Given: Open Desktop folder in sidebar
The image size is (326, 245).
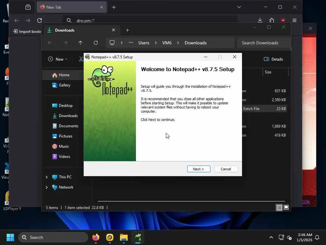Looking at the screenshot, I should point(66,105).
